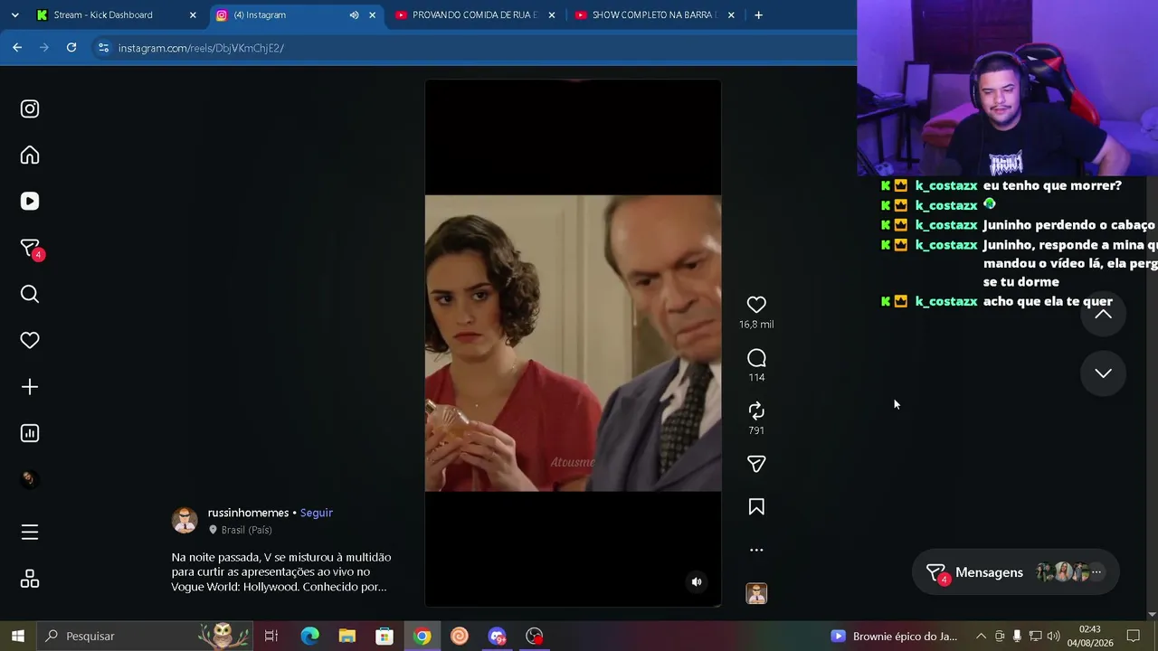Screen dimensions: 1158x651
Task: Open the Brownie épico media notification
Action: click(894, 637)
